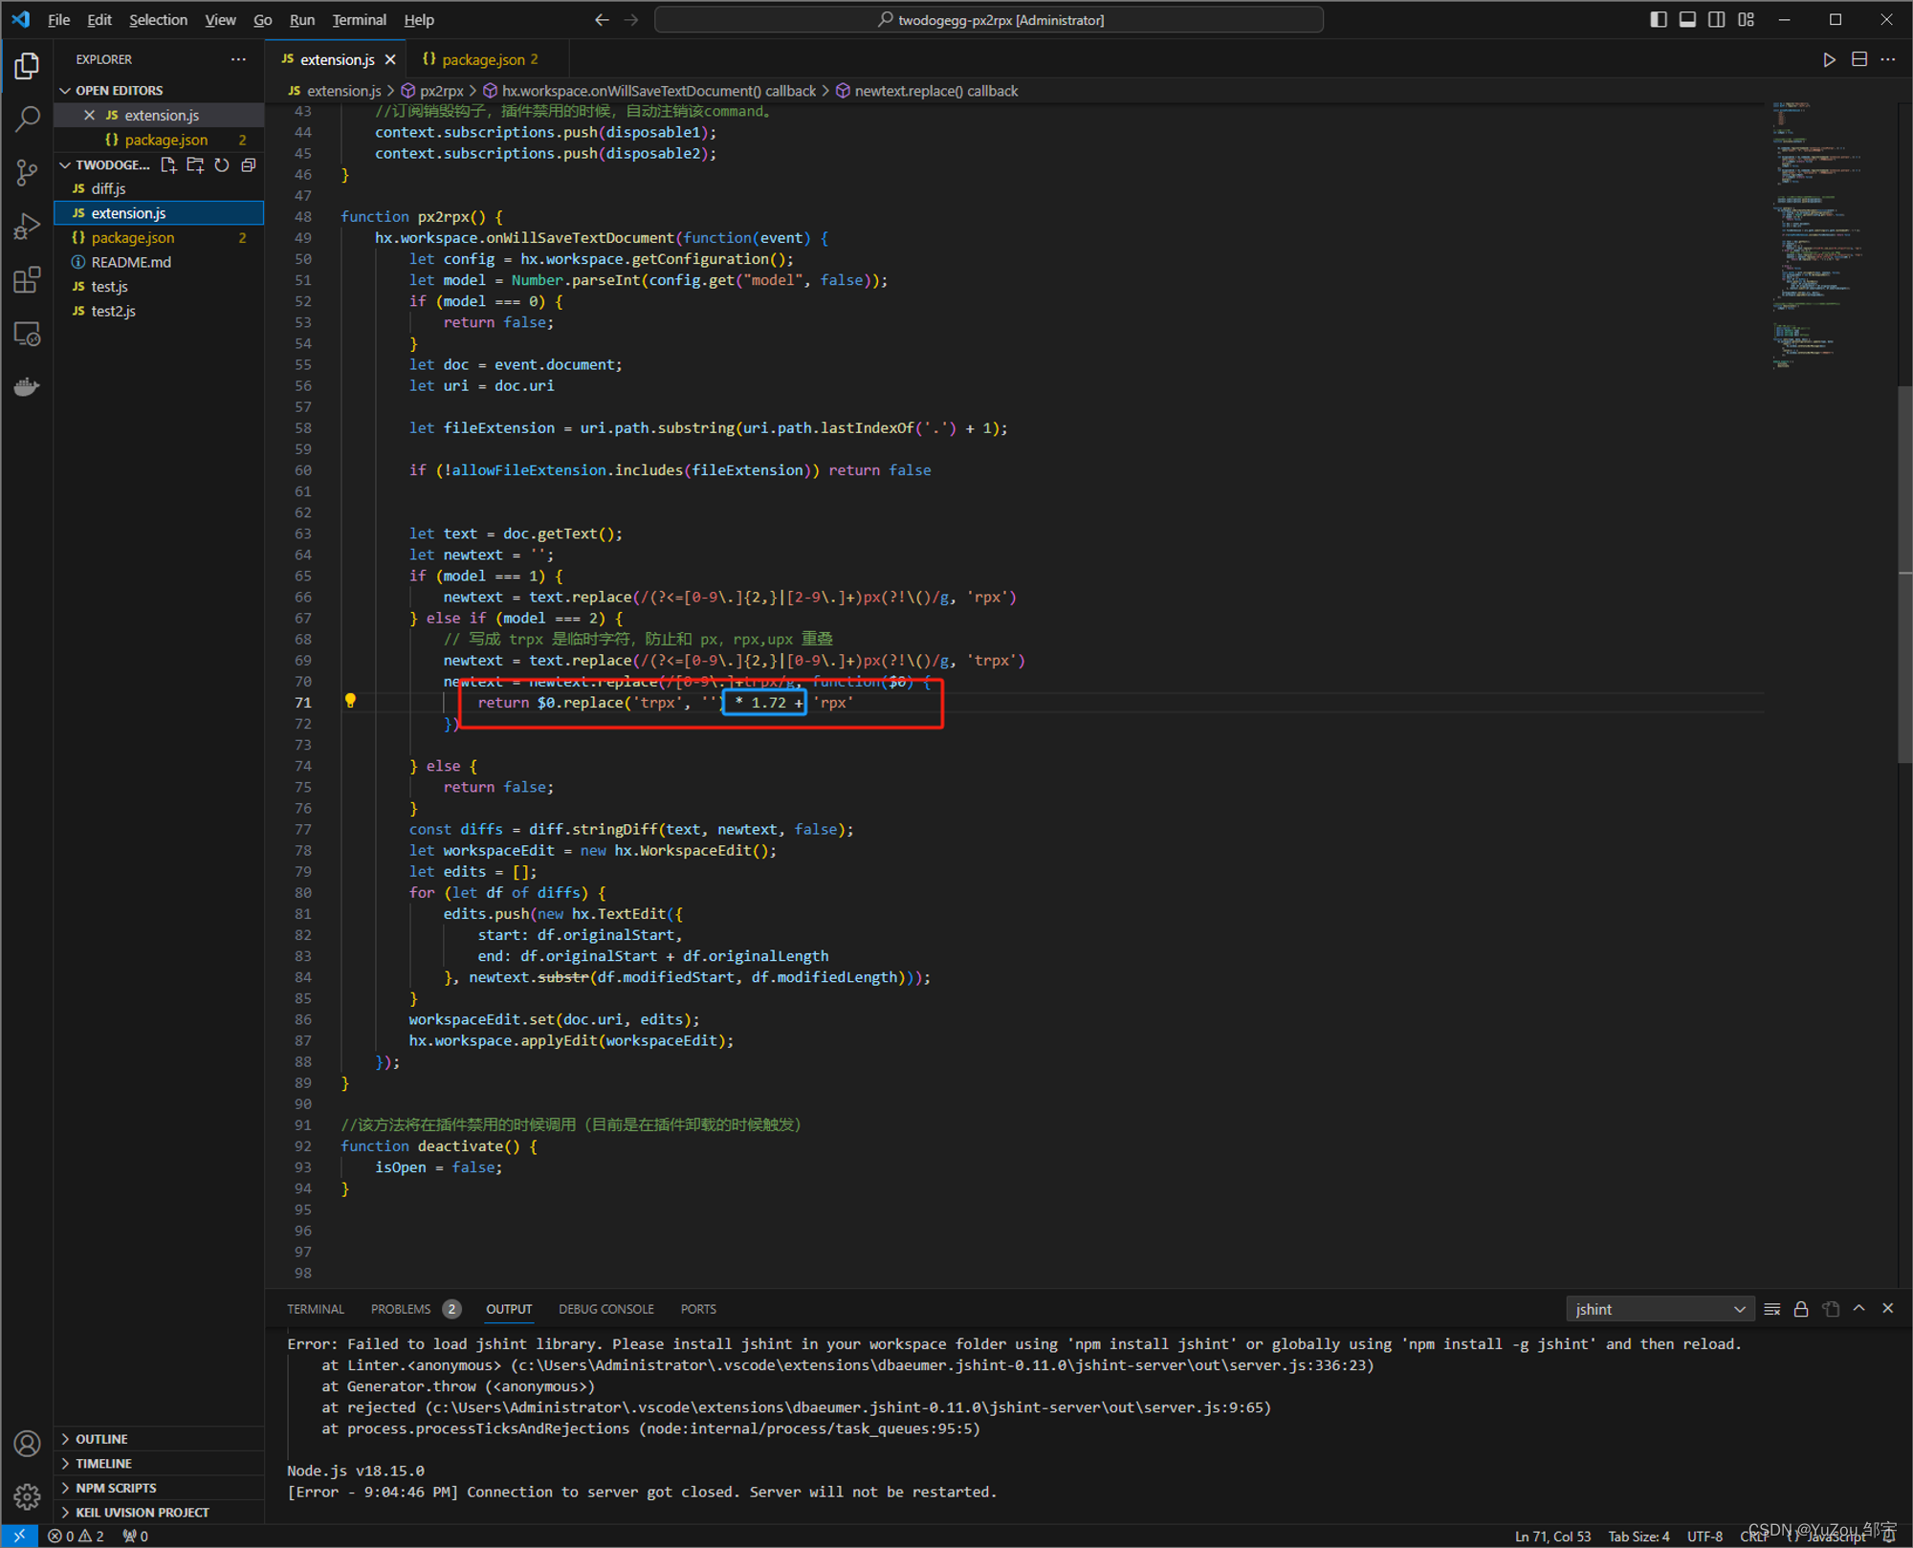Open the Selection menu
The height and width of the screenshot is (1548, 1913).
point(158,20)
